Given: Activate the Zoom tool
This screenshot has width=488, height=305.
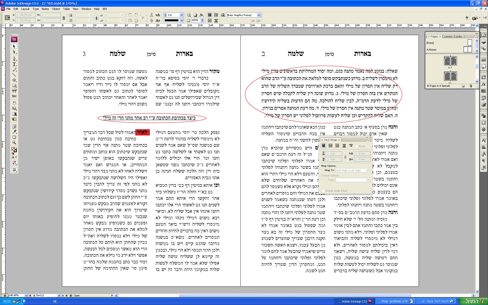Looking at the screenshot, I should [x=14, y=143].
